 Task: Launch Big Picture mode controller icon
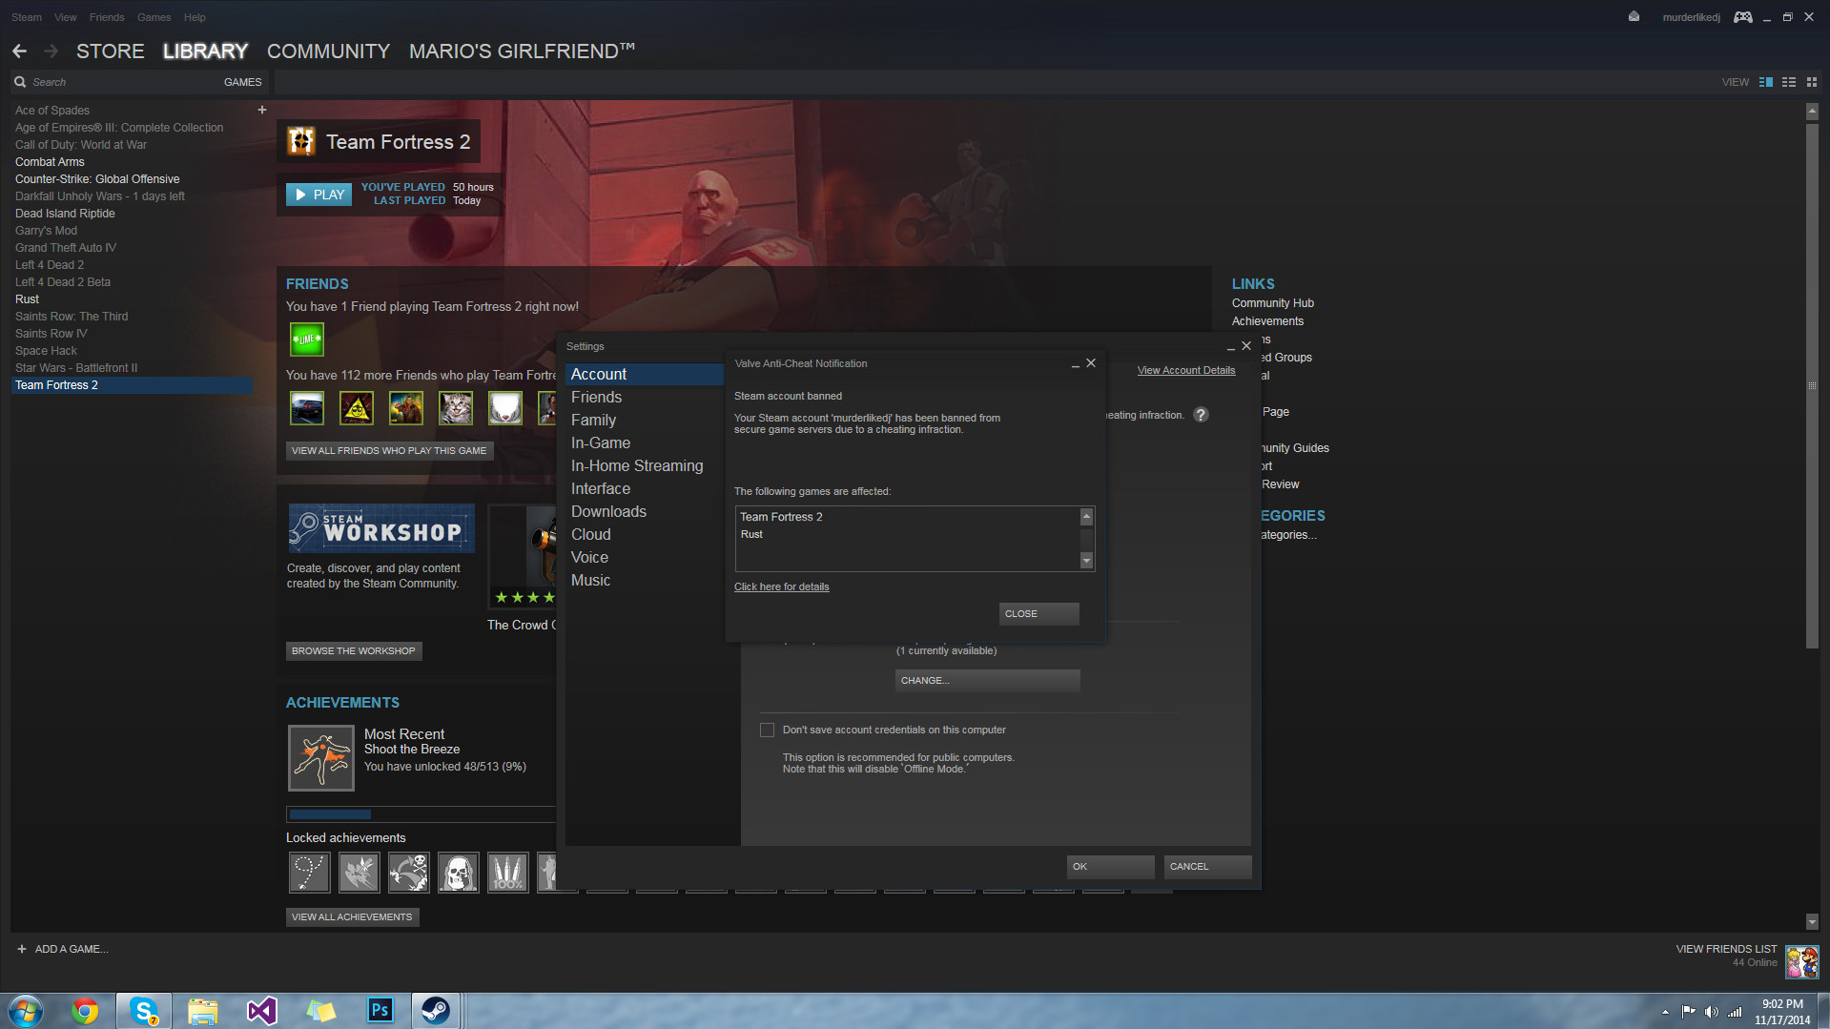pyautogui.click(x=1742, y=17)
